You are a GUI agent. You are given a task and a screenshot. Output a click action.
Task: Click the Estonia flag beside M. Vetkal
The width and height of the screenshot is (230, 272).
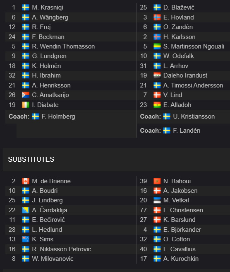point(157,200)
